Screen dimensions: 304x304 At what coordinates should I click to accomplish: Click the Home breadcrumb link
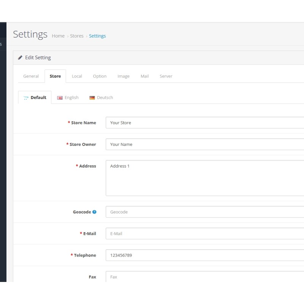(x=58, y=36)
